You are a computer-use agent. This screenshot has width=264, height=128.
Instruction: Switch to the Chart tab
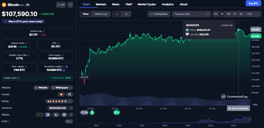point(86,5)
